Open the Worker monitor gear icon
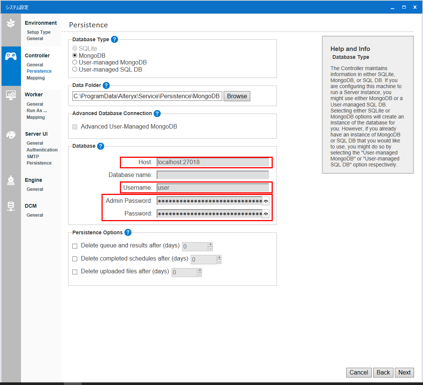The height and width of the screenshot is (385, 423). 11,95
